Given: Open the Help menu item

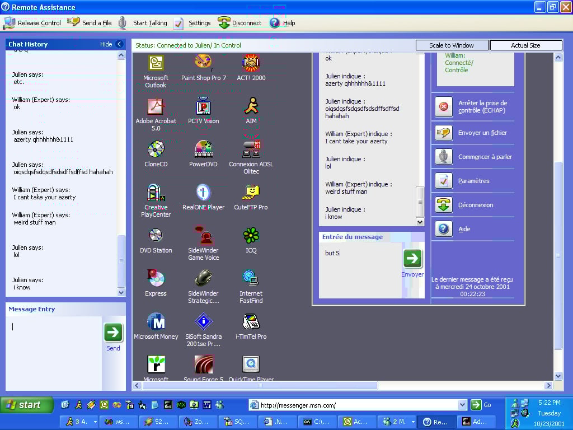Looking at the screenshot, I should (x=275, y=23).
